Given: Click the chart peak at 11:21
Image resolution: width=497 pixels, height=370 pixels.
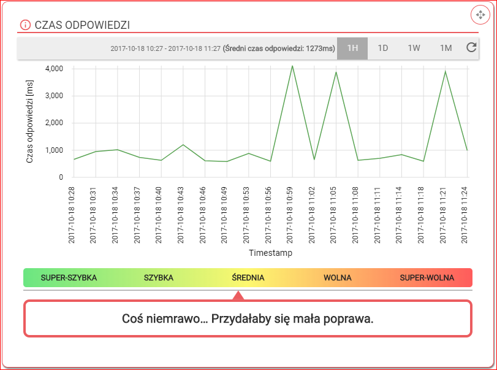Looking at the screenshot, I should point(445,72).
